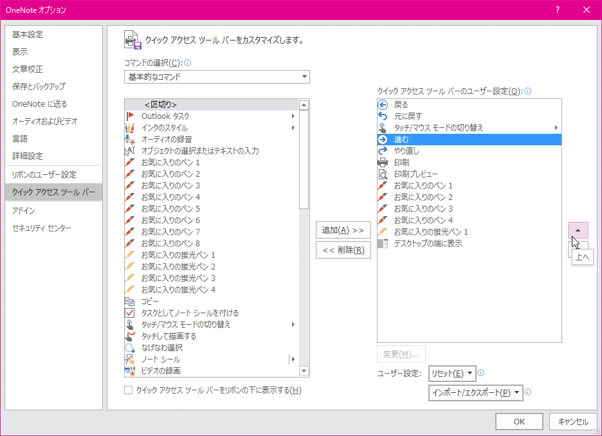This screenshot has width=602, height=436.
Task: Click the キャンセル button
Action: (x=573, y=421)
